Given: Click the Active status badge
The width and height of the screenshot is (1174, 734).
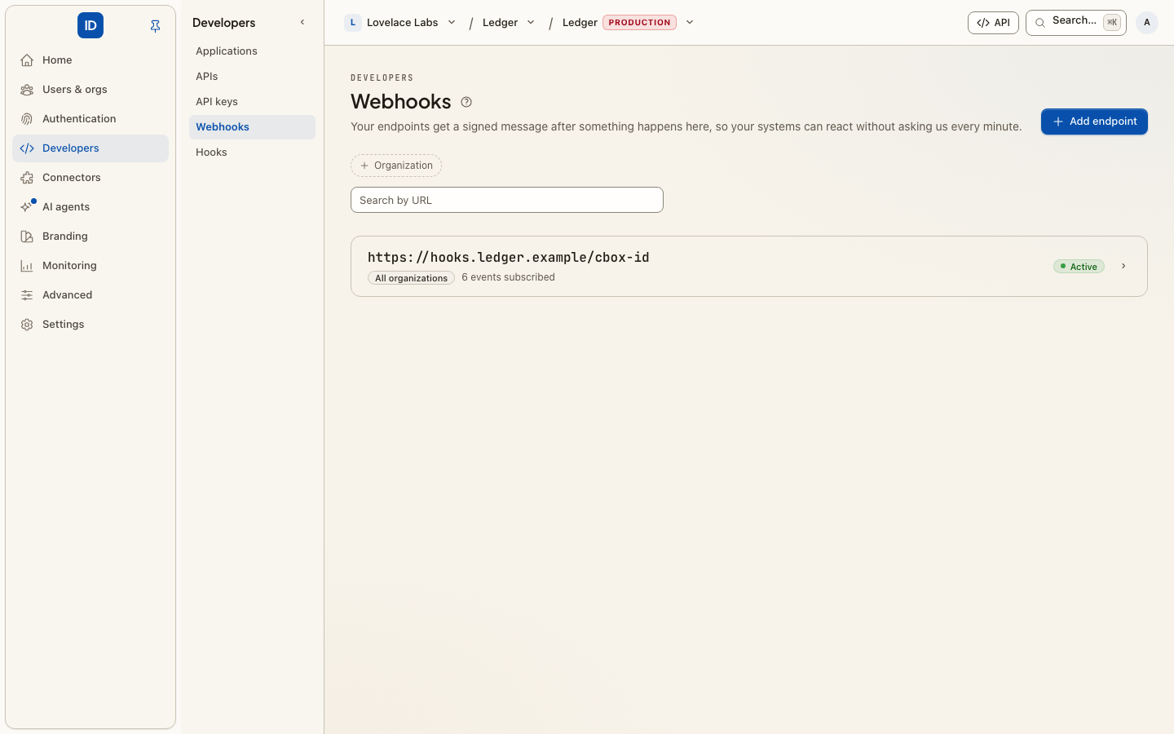Looking at the screenshot, I should [x=1079, y=267].
